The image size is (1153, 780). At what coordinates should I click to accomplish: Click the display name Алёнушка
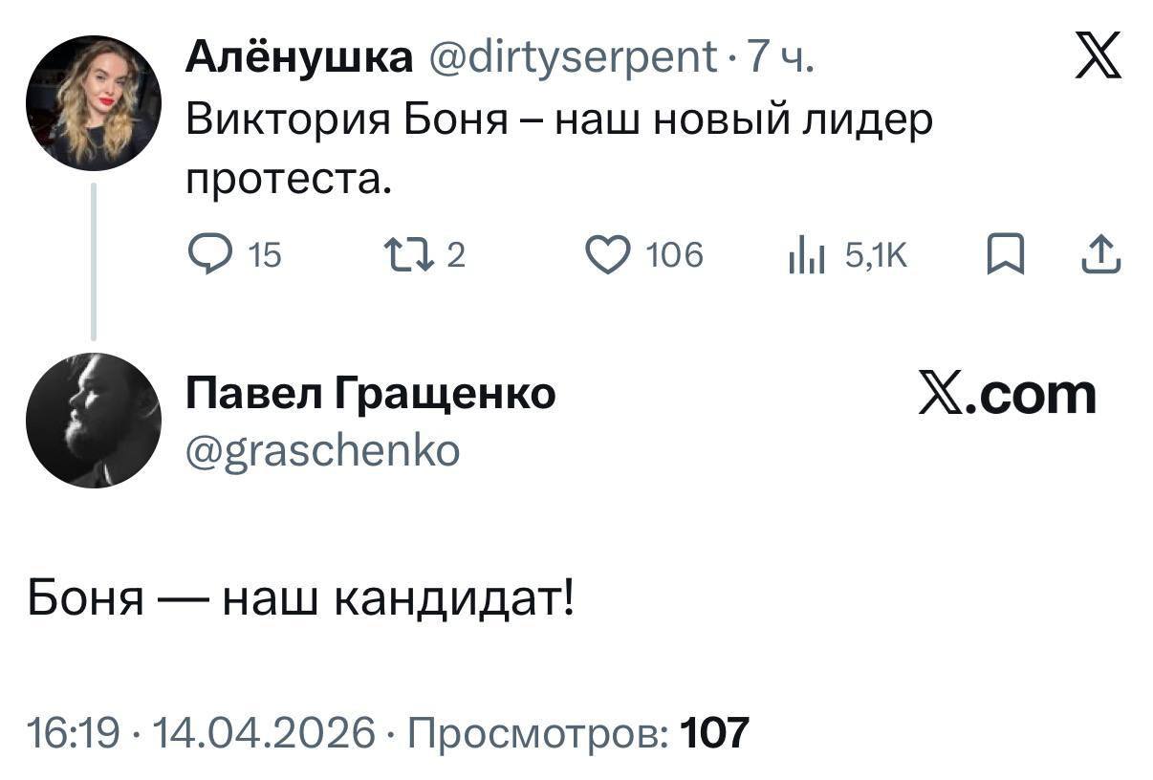298,59
